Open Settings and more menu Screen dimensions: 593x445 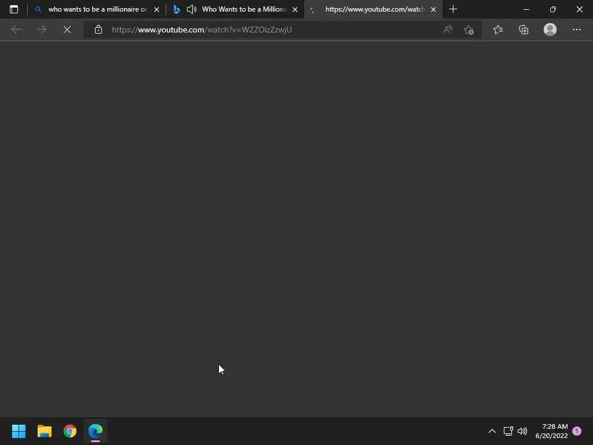pos(577,30)
